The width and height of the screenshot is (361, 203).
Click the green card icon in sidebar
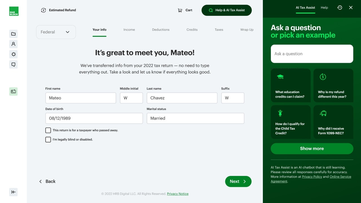(13, 91)
